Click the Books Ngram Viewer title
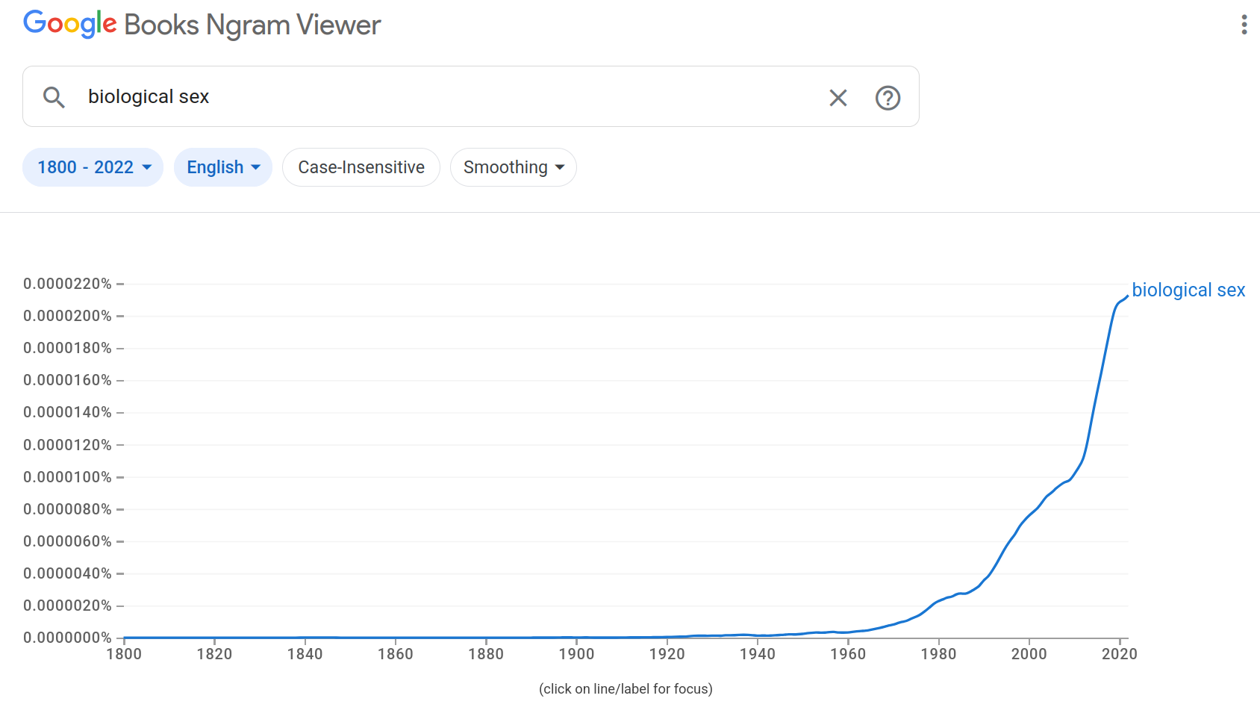Image resolution: width=1260 pixels, height=719 pixels. coord(252,25)
